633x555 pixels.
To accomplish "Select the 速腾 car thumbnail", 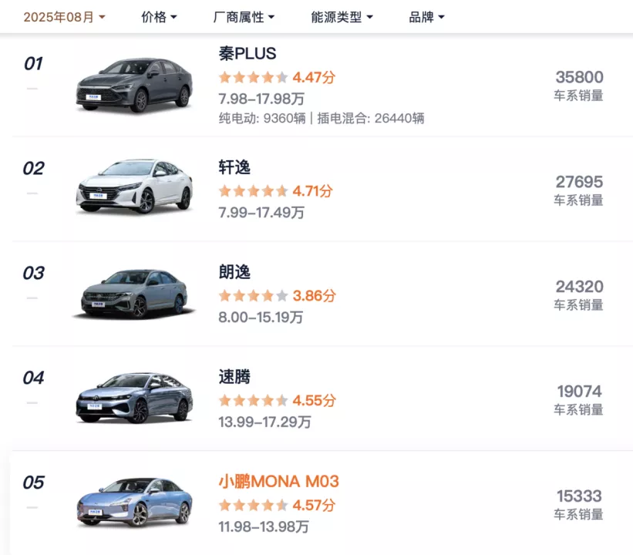I will pos(133,398).
